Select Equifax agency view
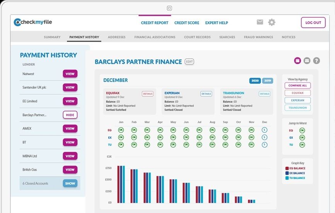The image size is (335, 213). click(x=298, y=93)
